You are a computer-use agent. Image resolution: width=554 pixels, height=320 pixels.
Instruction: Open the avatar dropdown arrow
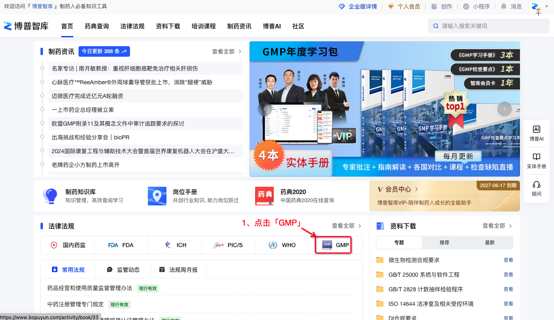pyautogui.click(x=548, y=7)
